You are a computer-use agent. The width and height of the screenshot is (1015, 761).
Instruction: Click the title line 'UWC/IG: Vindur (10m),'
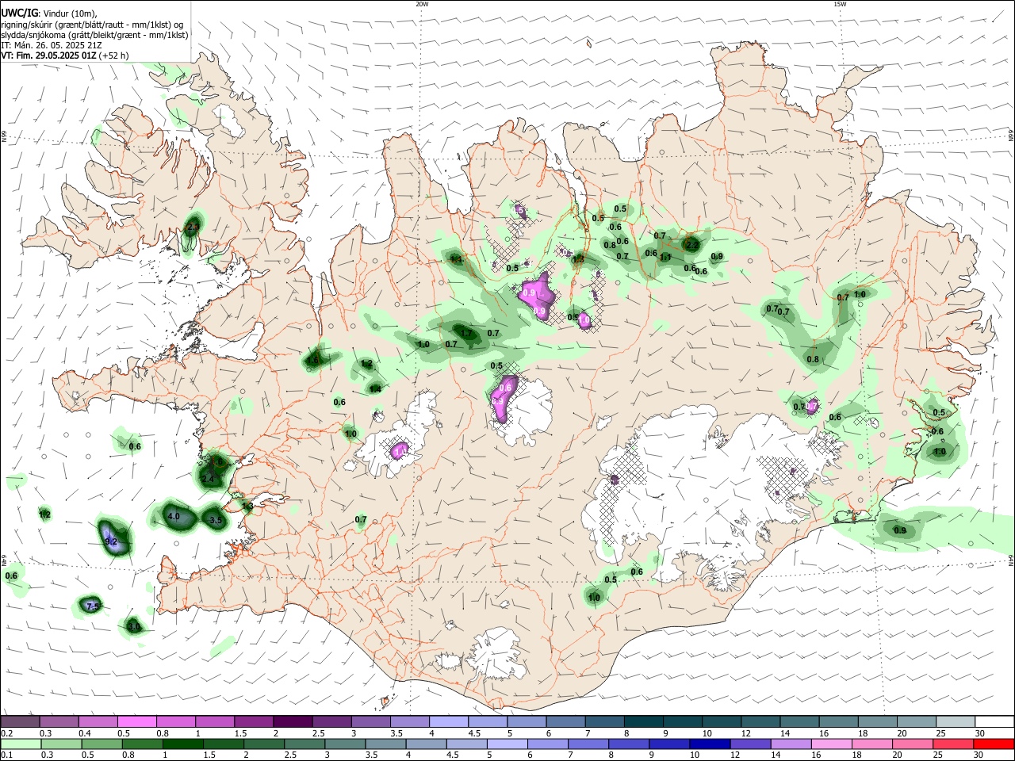coord(49,13)
